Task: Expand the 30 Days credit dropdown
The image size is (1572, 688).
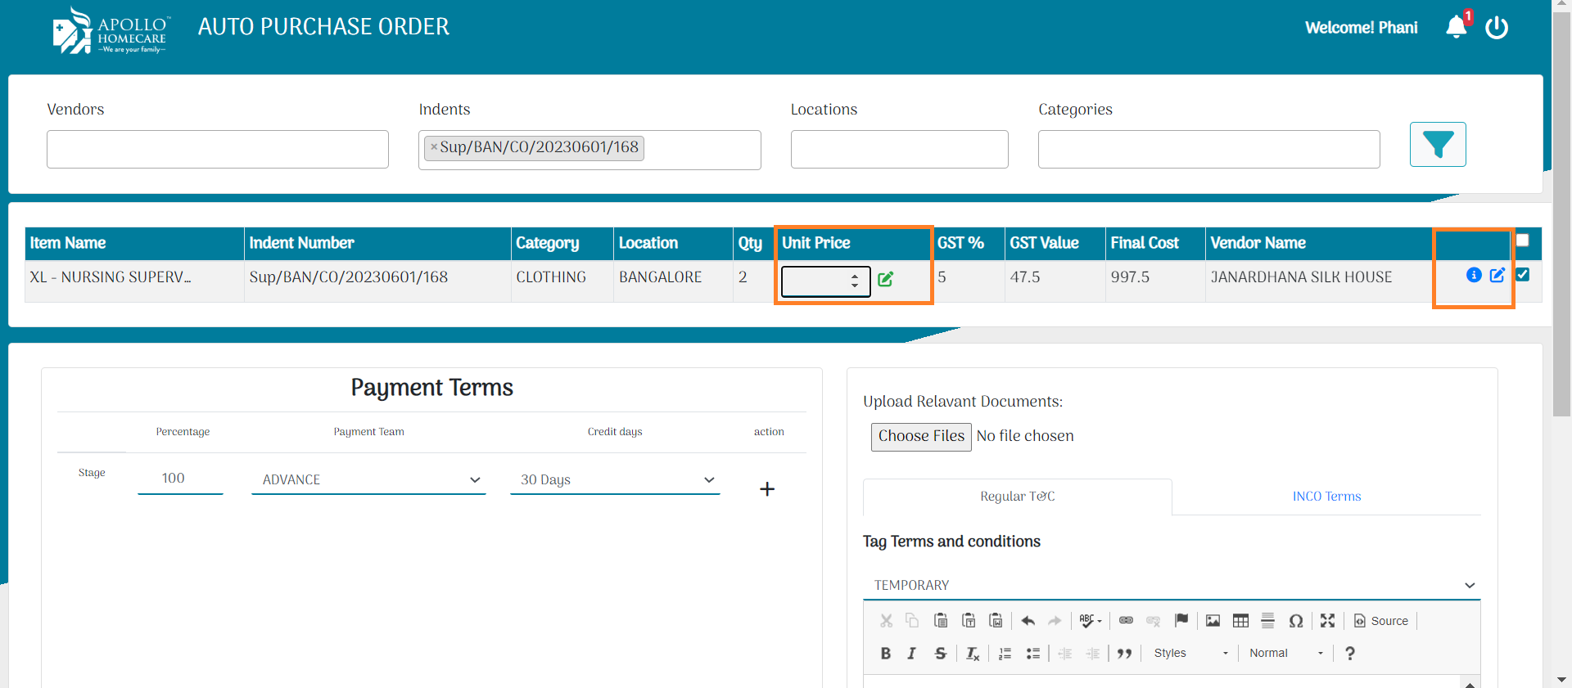Action: (x=615, y=480)
